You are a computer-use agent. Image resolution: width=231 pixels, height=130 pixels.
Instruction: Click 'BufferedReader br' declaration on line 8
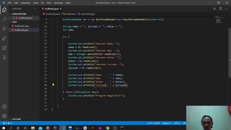click(74, 19)
